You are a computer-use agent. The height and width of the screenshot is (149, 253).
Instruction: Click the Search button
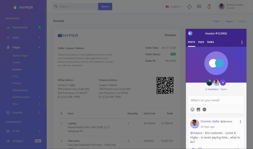click(x=105, y=7)
